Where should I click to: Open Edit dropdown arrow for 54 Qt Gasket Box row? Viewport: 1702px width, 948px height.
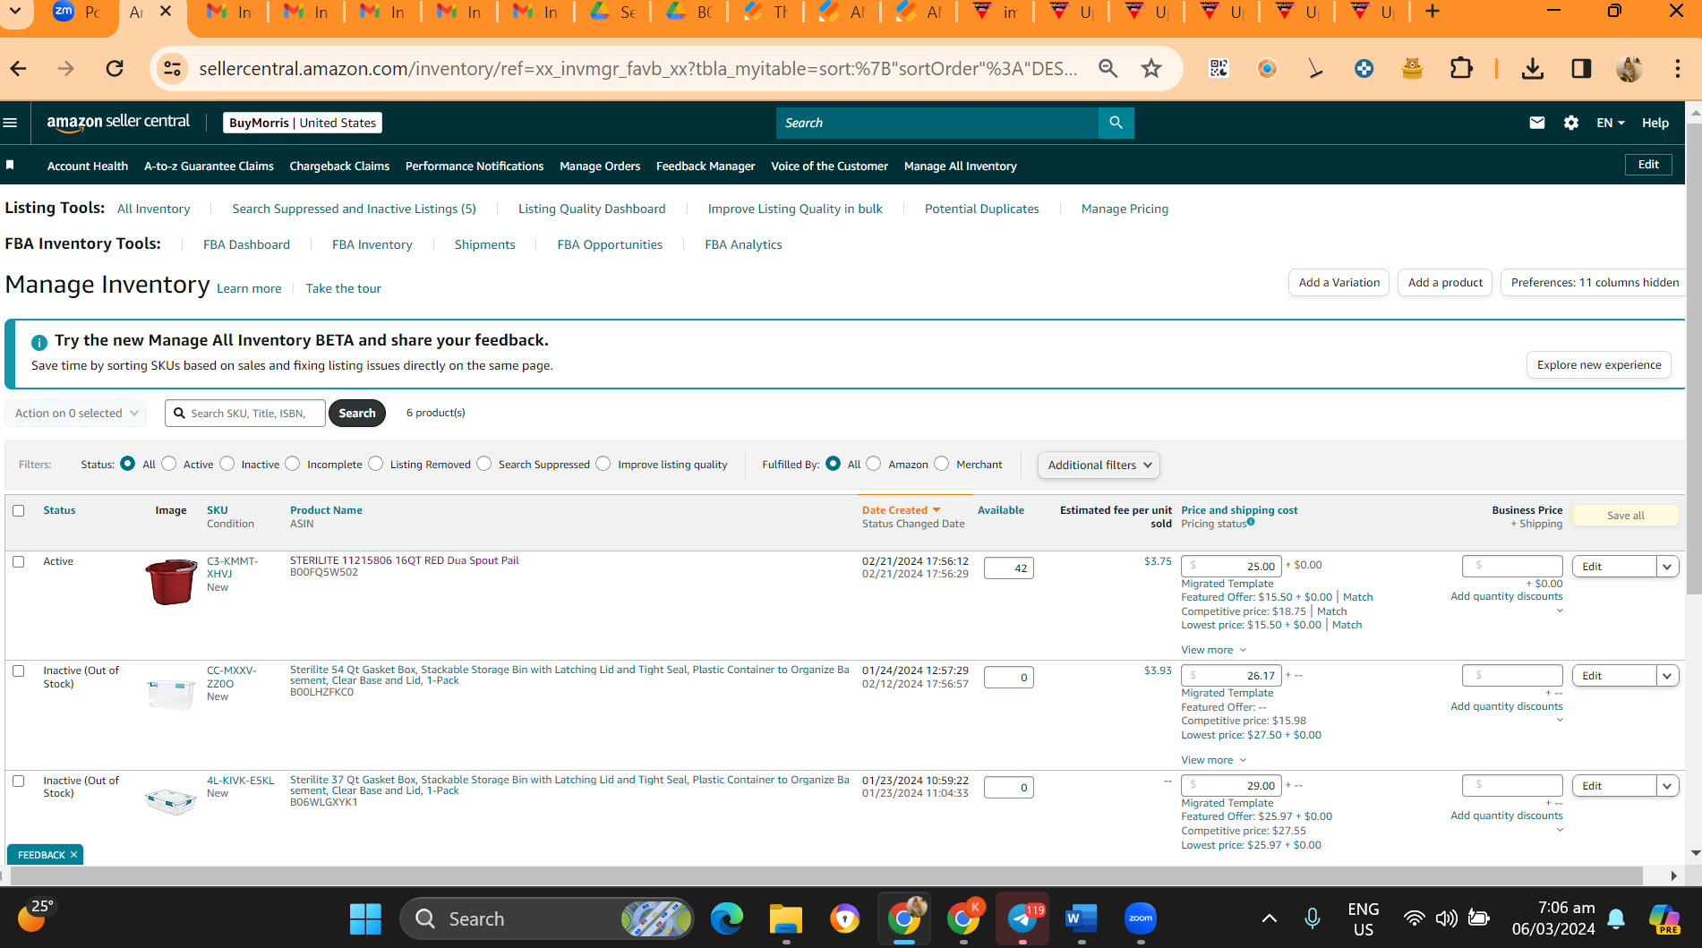tap(1667, 676)
